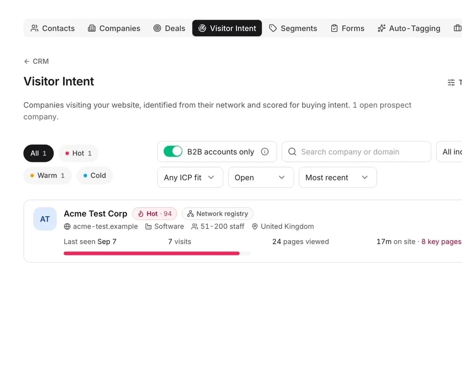This screenshot has height=370, width=462.
Task: Switch to the Forms tab
Action: pos(347,28)
